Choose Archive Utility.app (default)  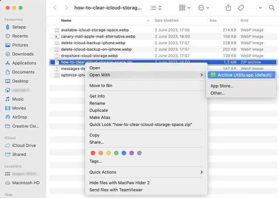tap(241, 75)
